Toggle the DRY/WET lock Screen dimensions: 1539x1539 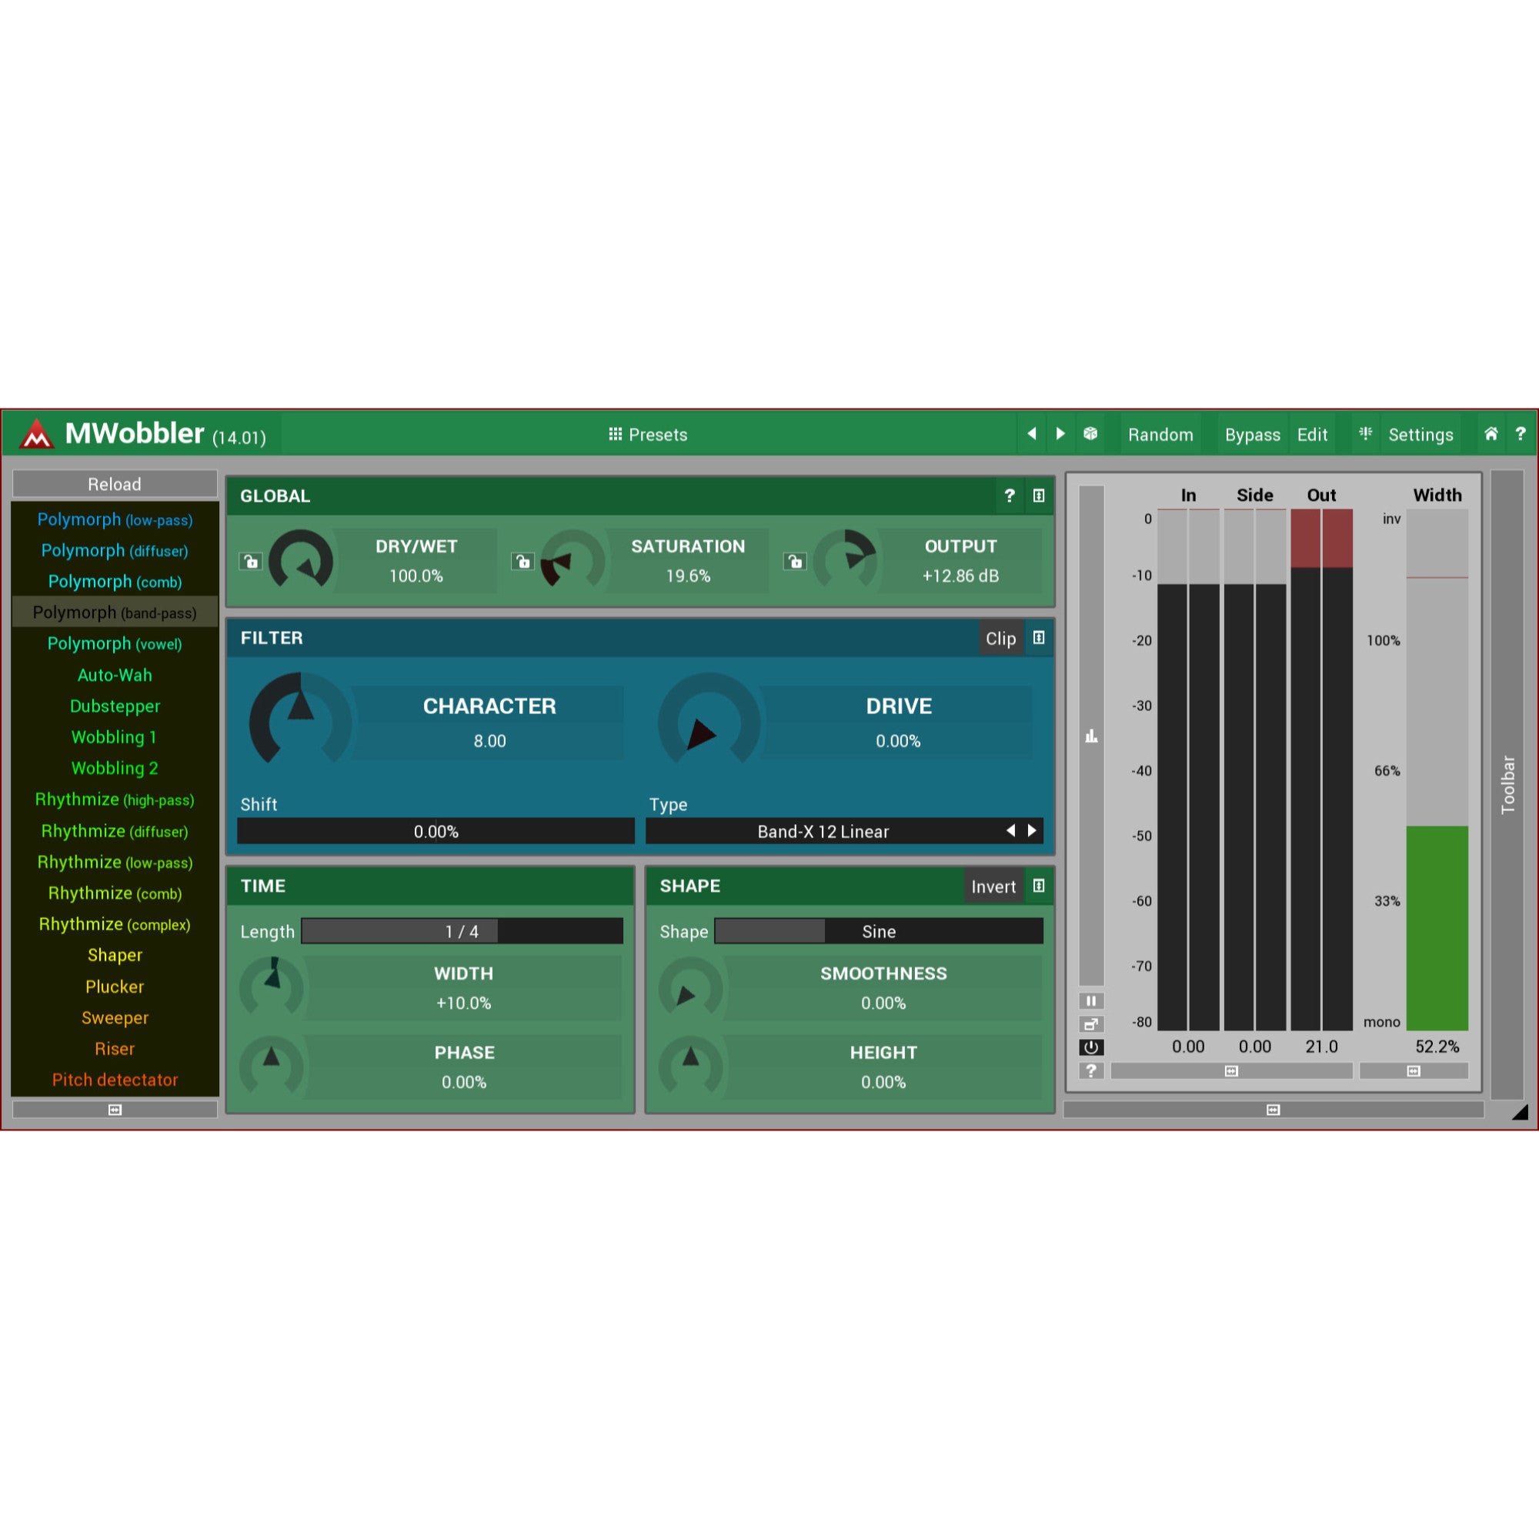pos(251,562)
